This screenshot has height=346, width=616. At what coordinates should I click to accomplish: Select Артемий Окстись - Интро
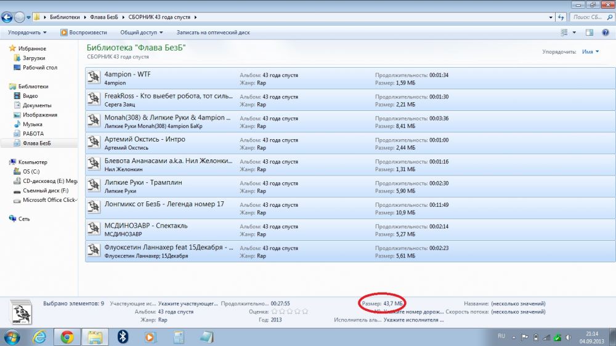tap(350, 143)
